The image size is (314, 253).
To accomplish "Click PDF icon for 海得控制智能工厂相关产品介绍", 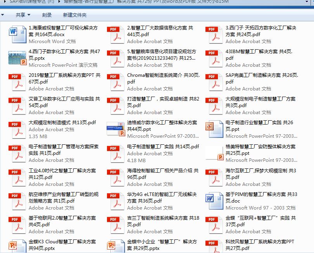I will (x=116, y=178).
